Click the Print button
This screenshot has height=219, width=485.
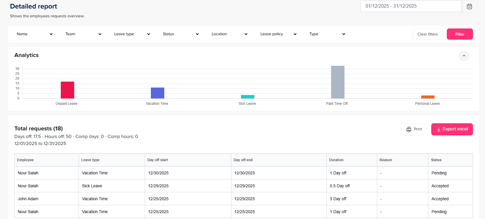[x=414, y=129]
